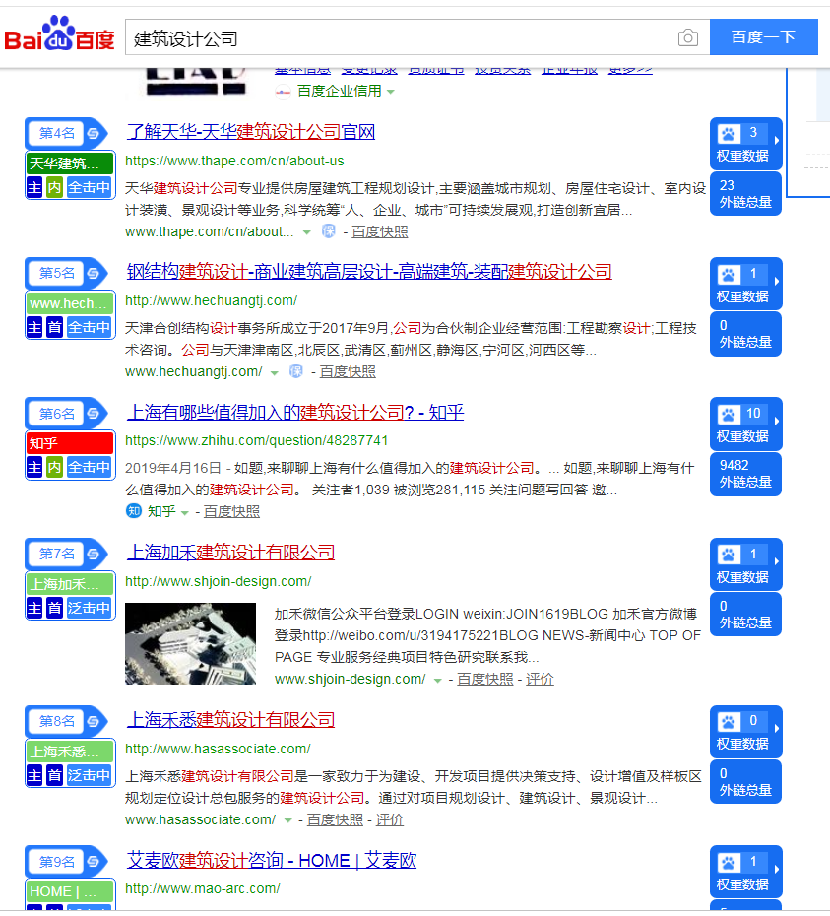Expand the arrow on 艾麦欧 result's 权重数据 box

tap(776, 870)
